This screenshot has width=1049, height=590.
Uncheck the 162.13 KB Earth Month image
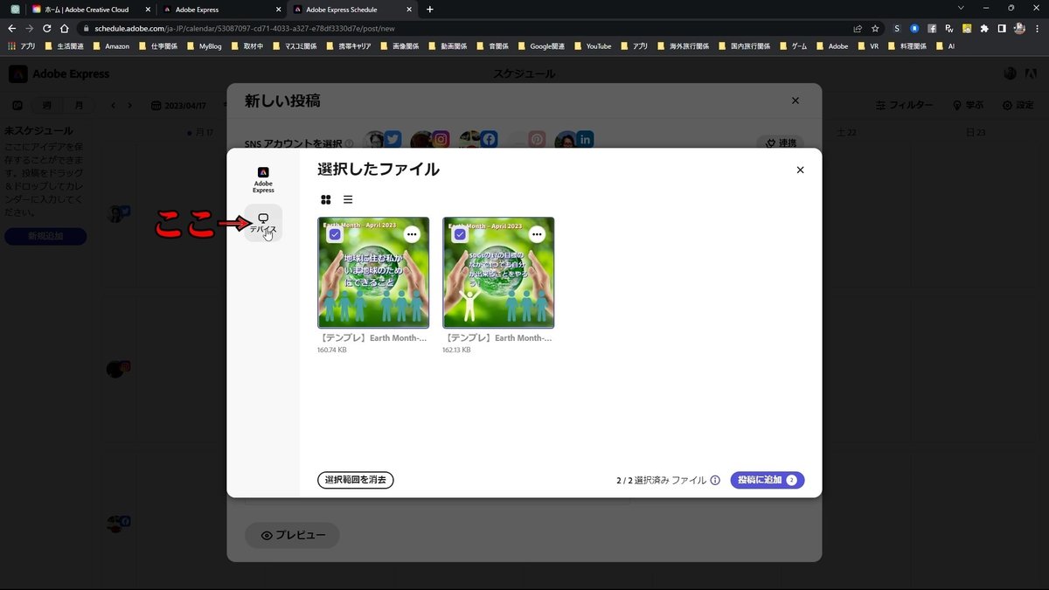(x=460, y=234)
